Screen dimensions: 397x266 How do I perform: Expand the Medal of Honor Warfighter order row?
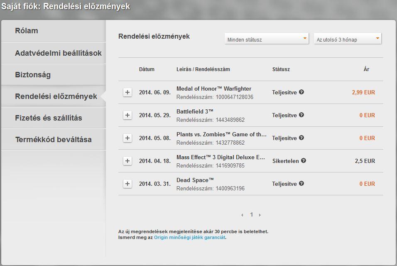127,92
